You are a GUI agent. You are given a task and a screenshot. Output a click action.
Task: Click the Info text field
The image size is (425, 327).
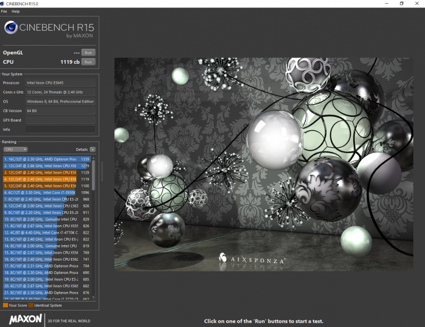(60, 130)
